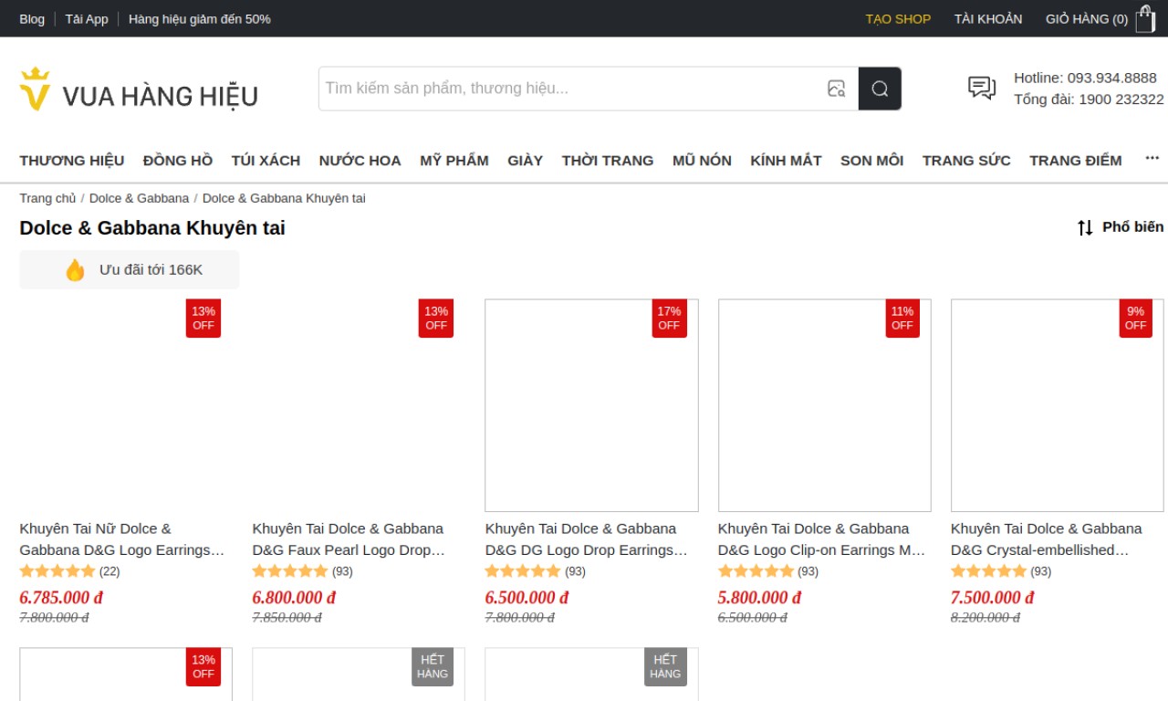
Task: Click D&G DG Logo Drop Earrings title
Action: click(587, 539)
